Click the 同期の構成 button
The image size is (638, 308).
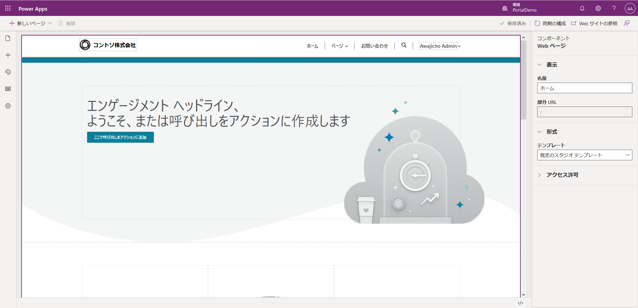[x=550, y=23]
